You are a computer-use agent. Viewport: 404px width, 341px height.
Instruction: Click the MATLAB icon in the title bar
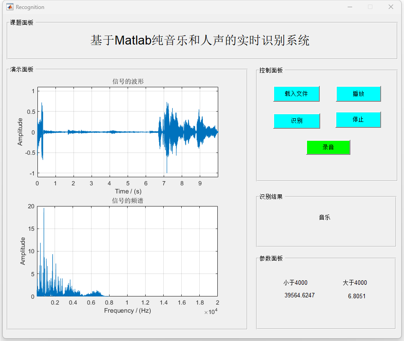(x=9, y=7)
